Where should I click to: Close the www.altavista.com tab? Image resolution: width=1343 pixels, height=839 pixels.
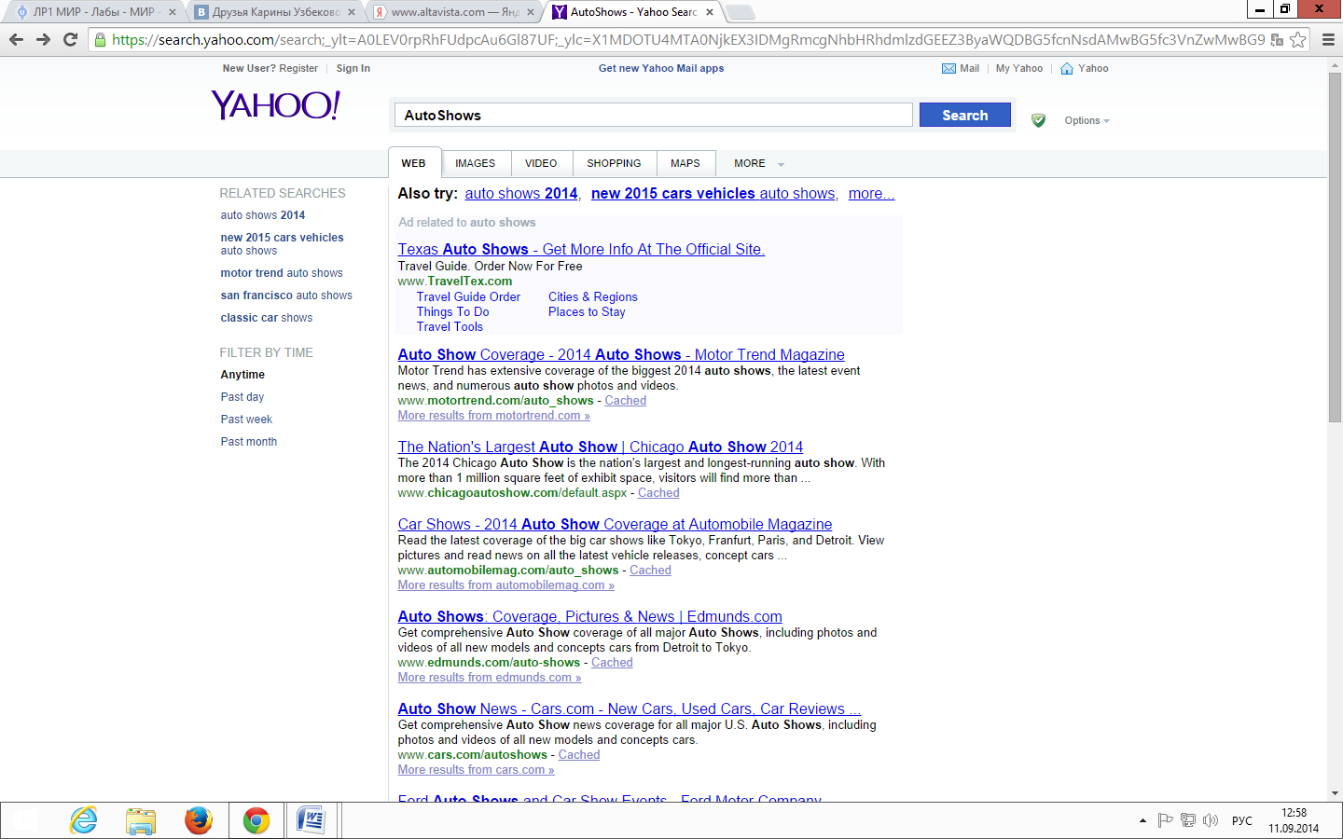pyautogui.click(x=531, y=12)
